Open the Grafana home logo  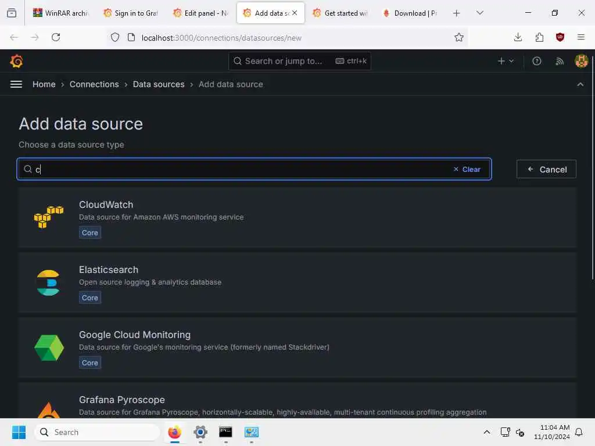pyautogui.click(x=16, y=61)
